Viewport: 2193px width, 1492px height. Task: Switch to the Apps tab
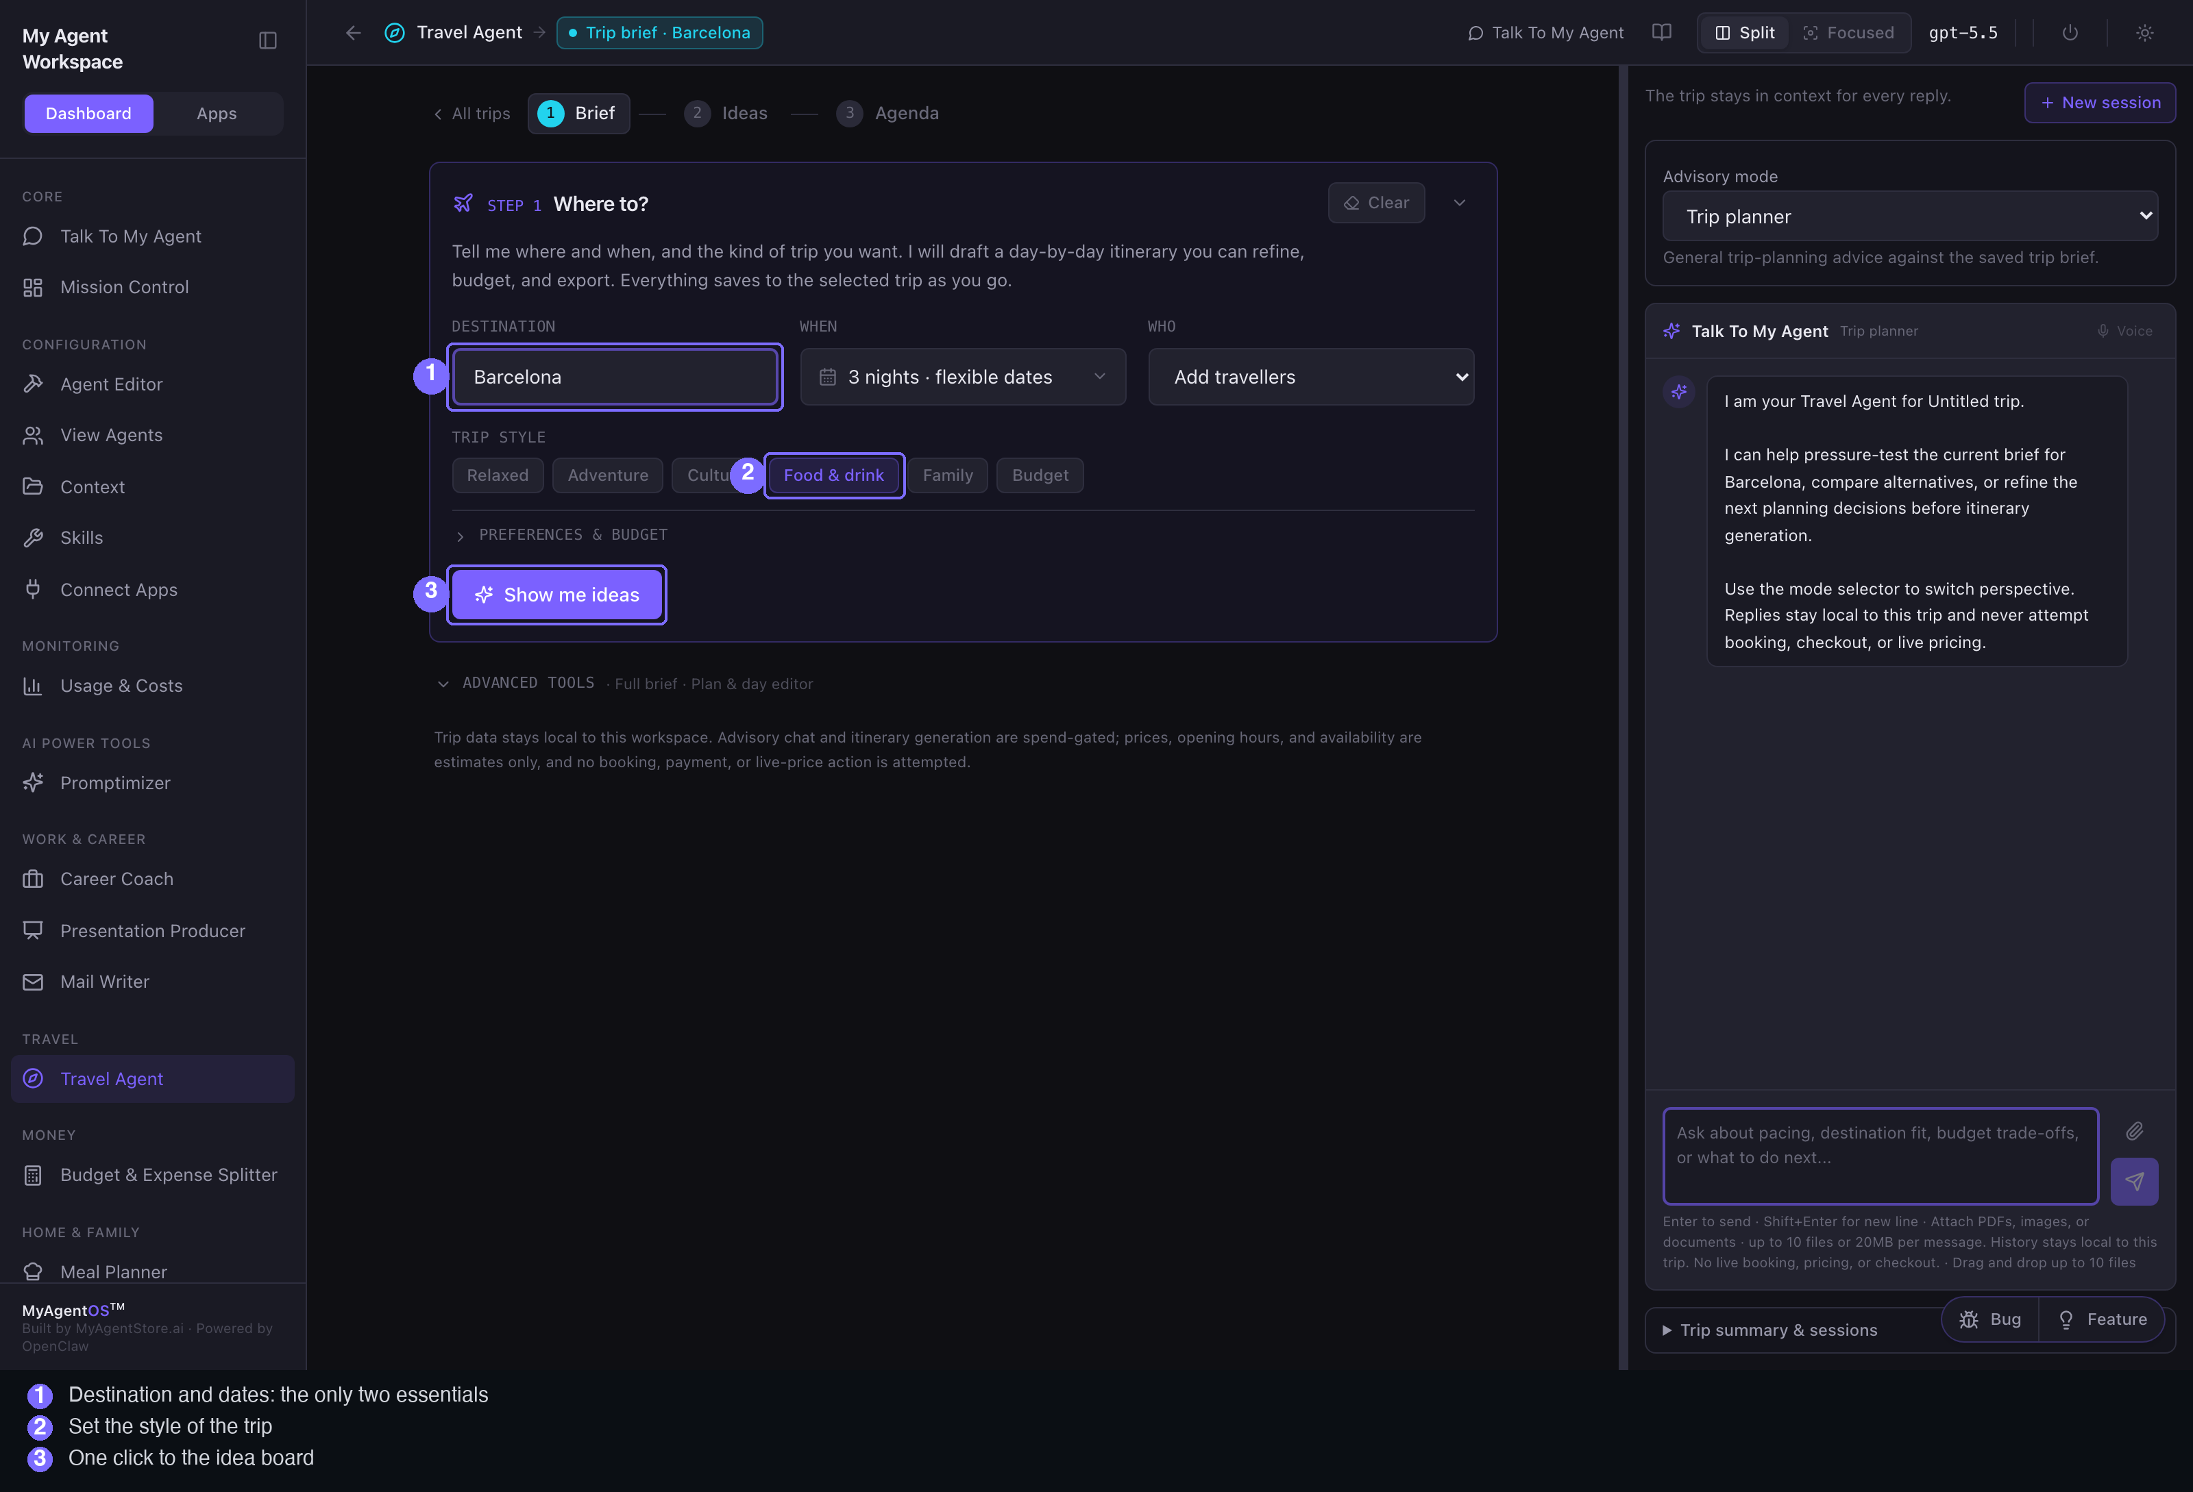click(x=216, y=113)
